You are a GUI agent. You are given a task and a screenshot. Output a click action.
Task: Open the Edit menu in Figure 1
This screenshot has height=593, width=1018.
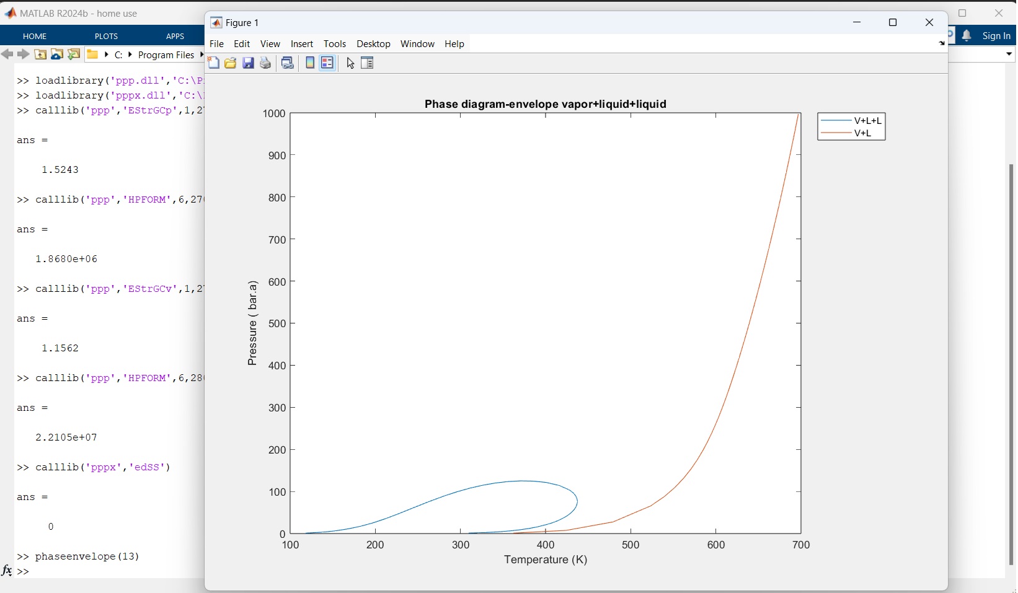pyautogui.click(x=242, y=44)
